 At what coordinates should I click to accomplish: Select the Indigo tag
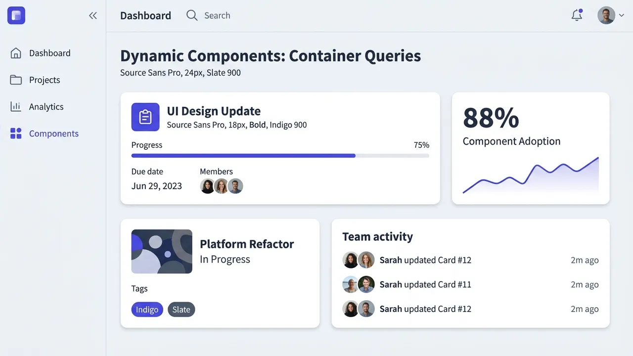click(x=147, y=310)
